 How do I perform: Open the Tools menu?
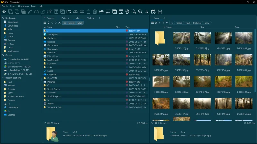[34, 6]
